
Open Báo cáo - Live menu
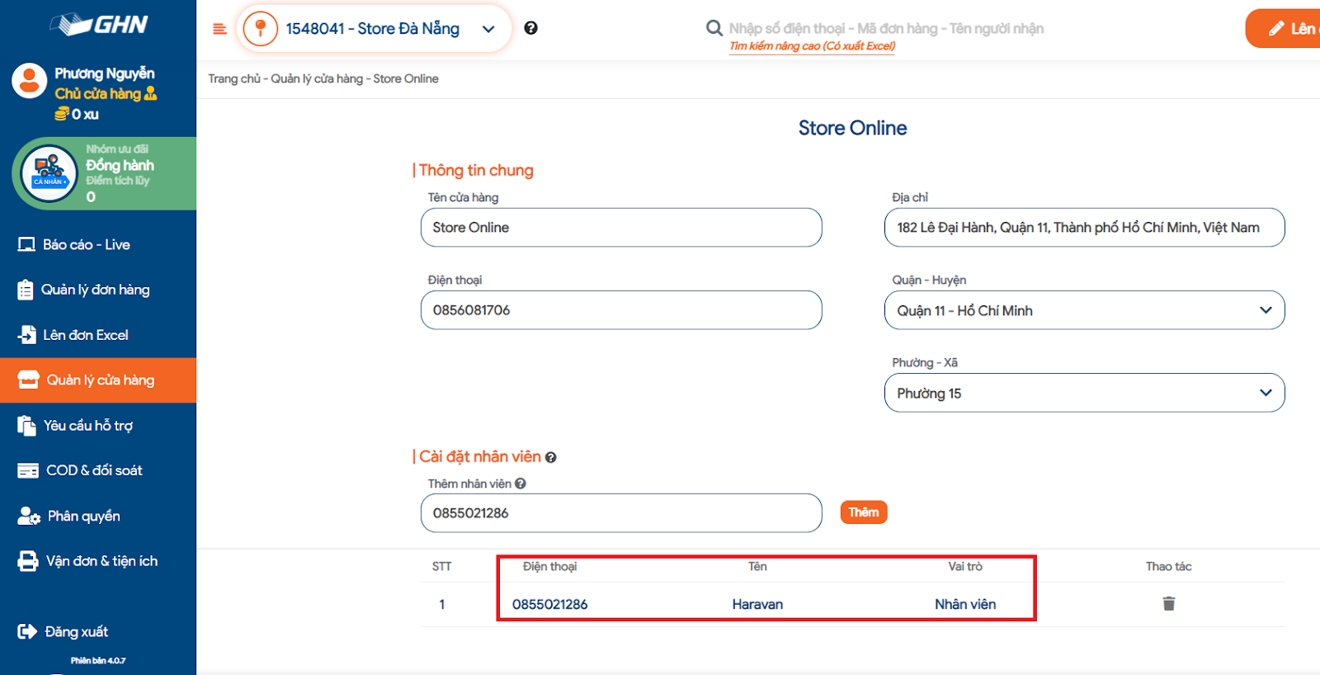98,244
